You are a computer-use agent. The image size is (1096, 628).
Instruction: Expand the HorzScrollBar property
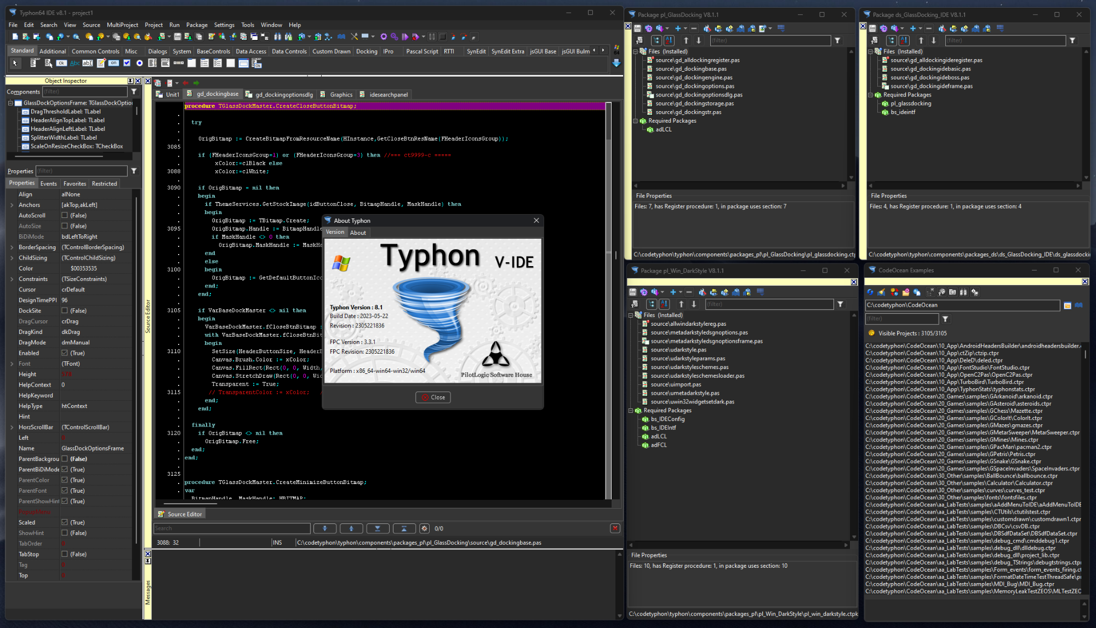click(x=12, y=428)
